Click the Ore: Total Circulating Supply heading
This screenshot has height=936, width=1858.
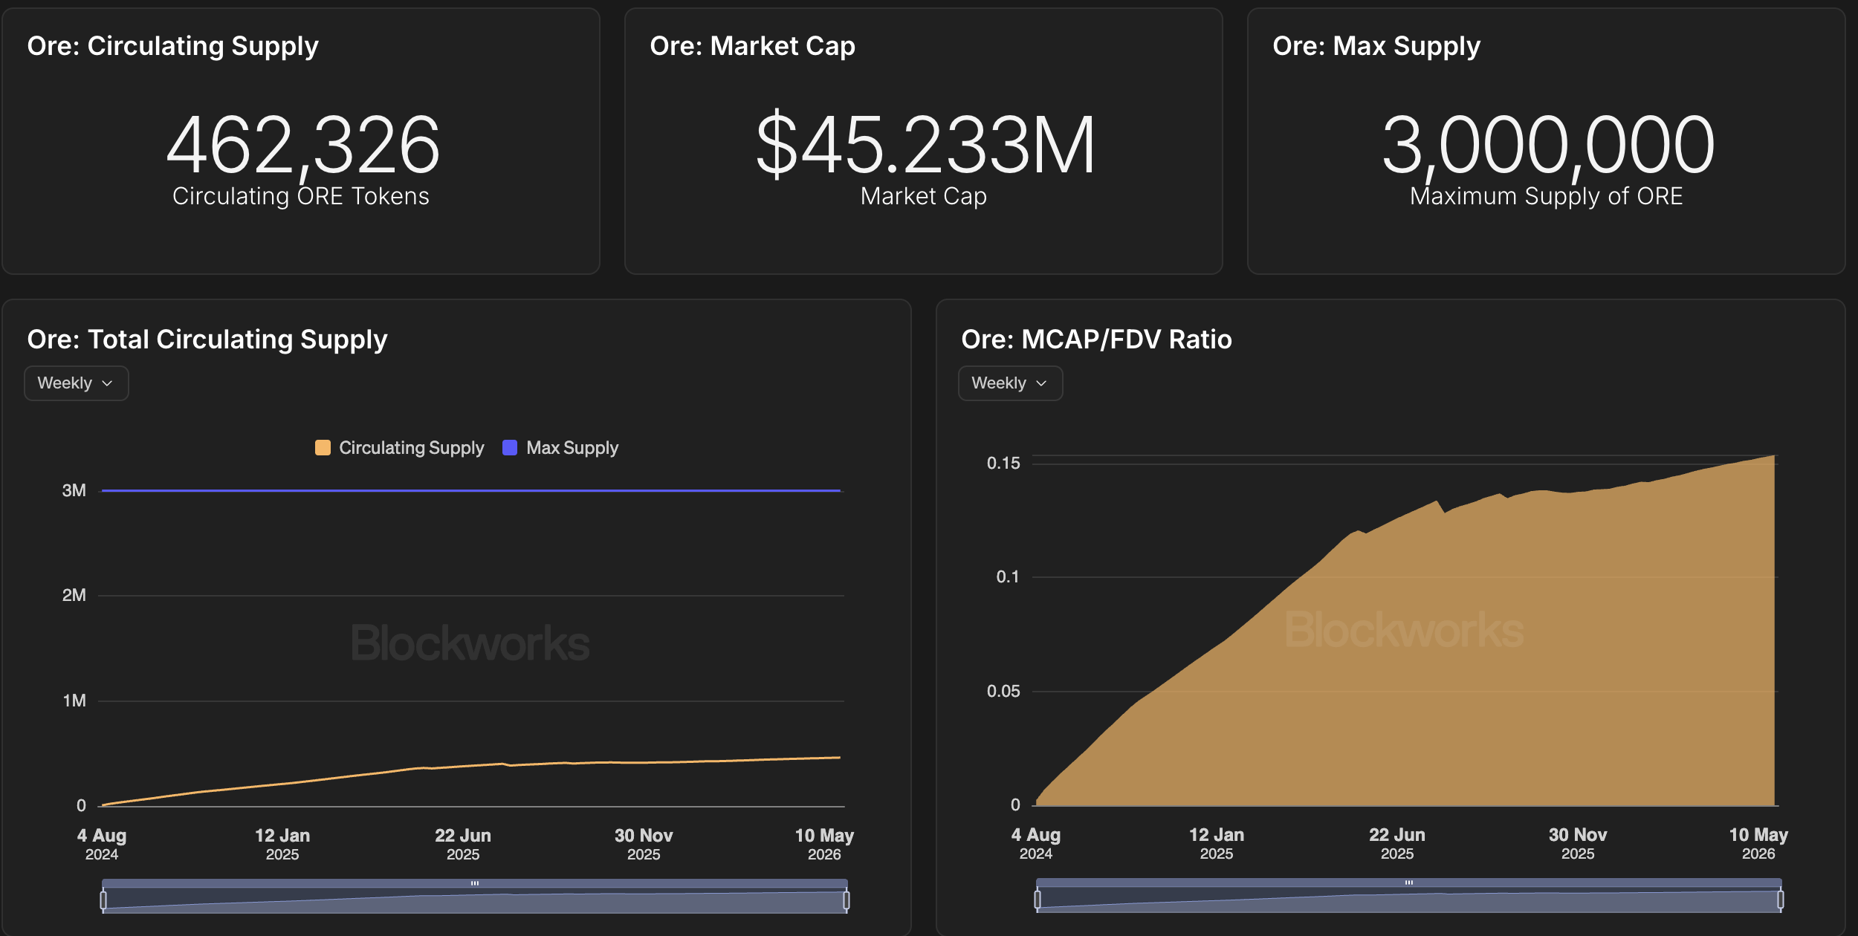[207, 339]
